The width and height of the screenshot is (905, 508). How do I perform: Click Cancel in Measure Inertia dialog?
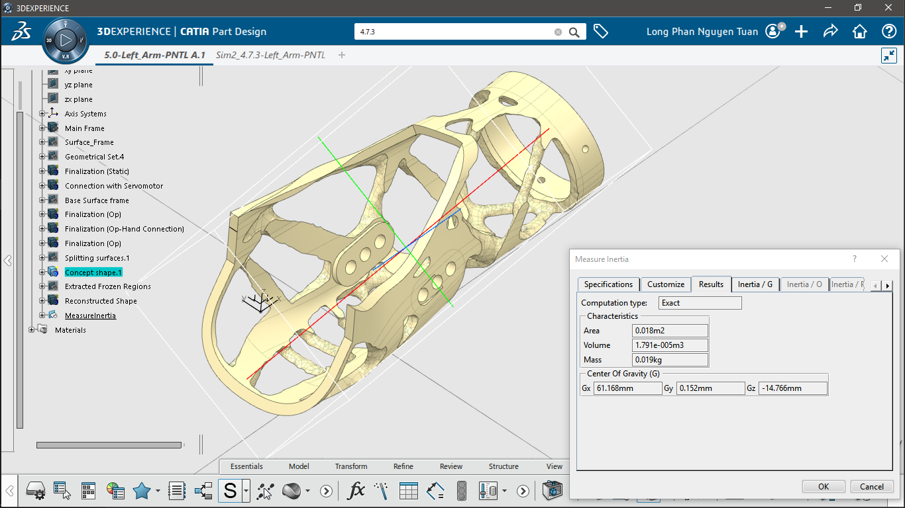tap(872, 486)
